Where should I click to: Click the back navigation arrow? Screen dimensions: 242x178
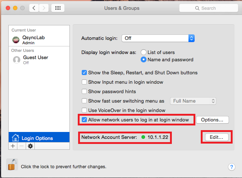point(34,8)
